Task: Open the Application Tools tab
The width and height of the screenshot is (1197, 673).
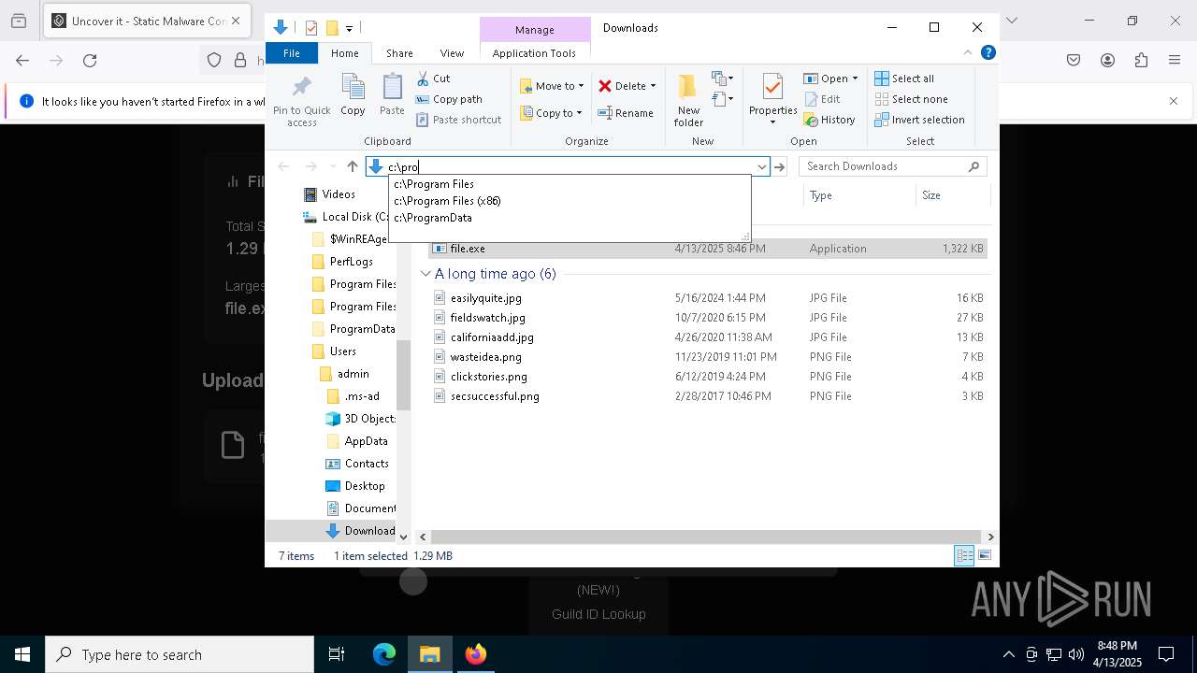Action: coord(534,53)
